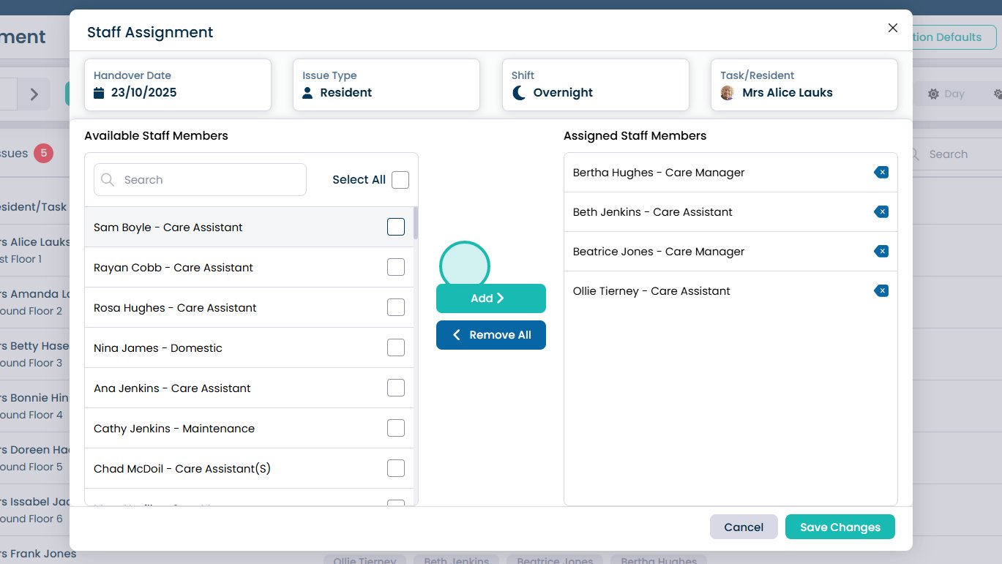Close the Staff Assignment dialog

click(892, 28)
